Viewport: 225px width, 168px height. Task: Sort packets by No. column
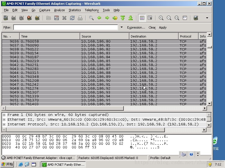pyautogui.click(x=11, y=36)
